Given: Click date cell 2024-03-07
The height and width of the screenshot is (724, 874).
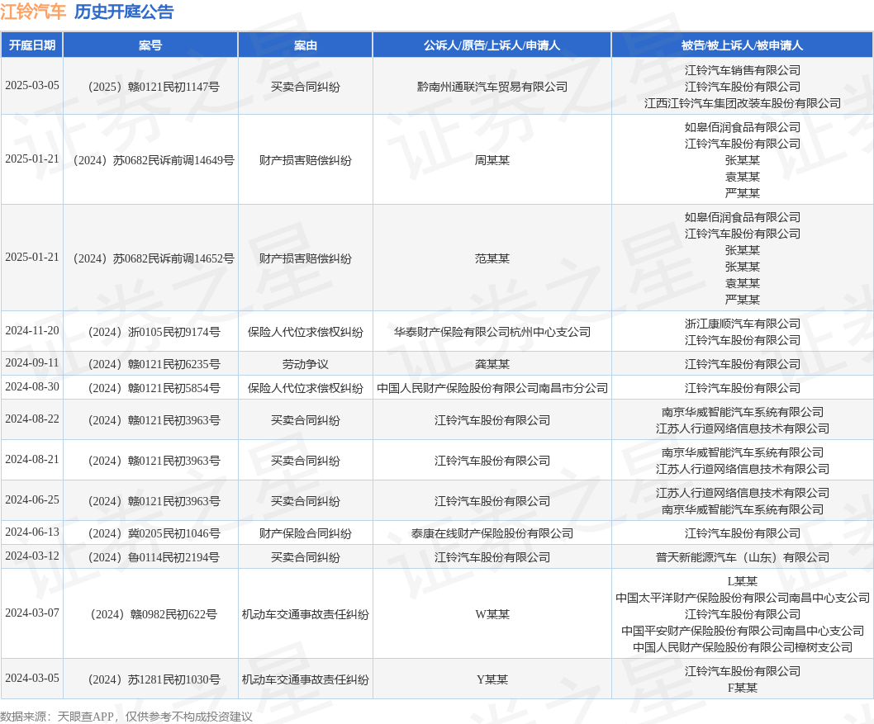Looking at the screenshot, I should 31,613.
